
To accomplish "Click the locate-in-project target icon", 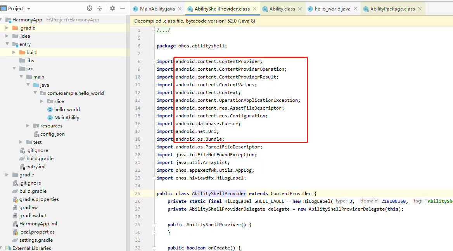I will coord(90,9).
